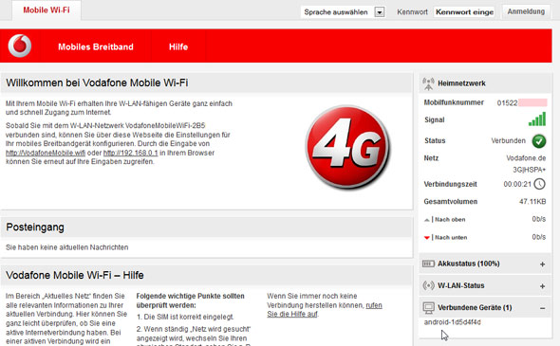Click Sie haben keine aktuellen Nachrichten text
560x346 pixels.
coord(66,247)
